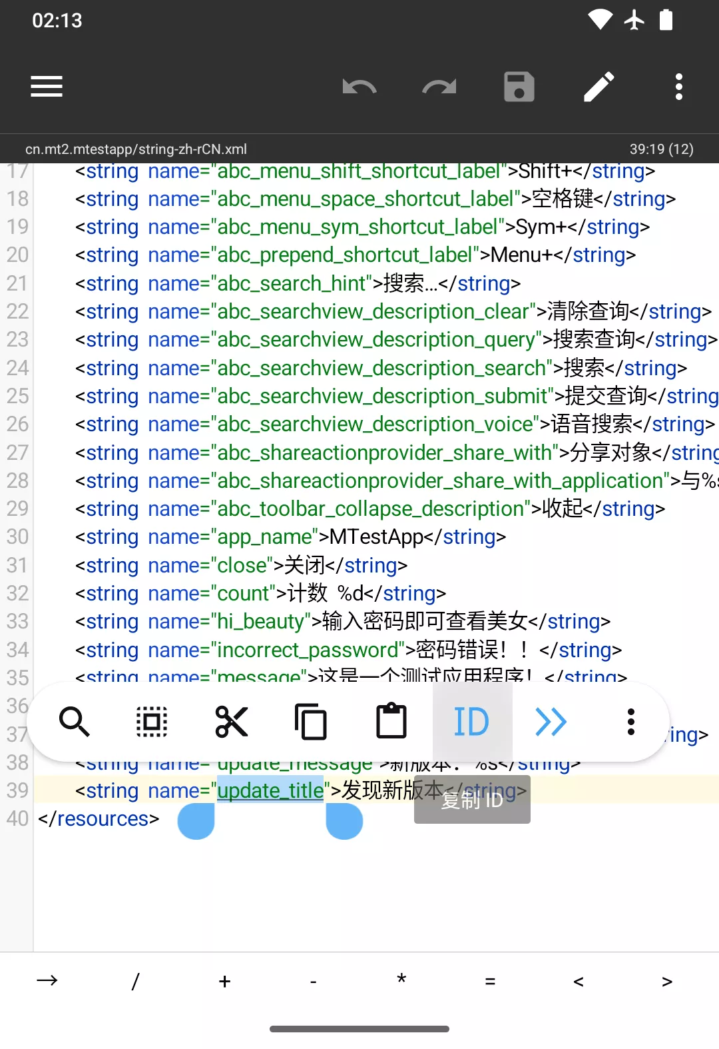
Task: Insert slash from bottom symbol bar
Action: (135, 981)
